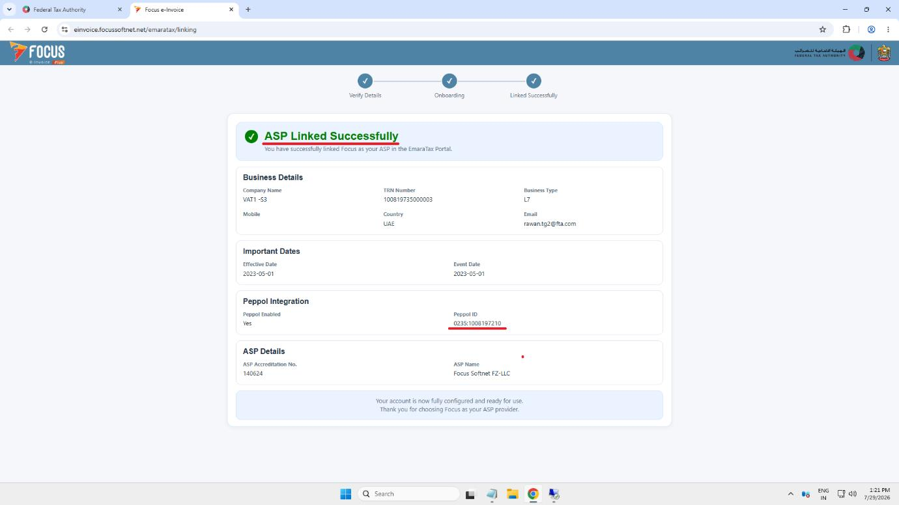Click the Peppol Enabled value Yes

coord(247,323)
